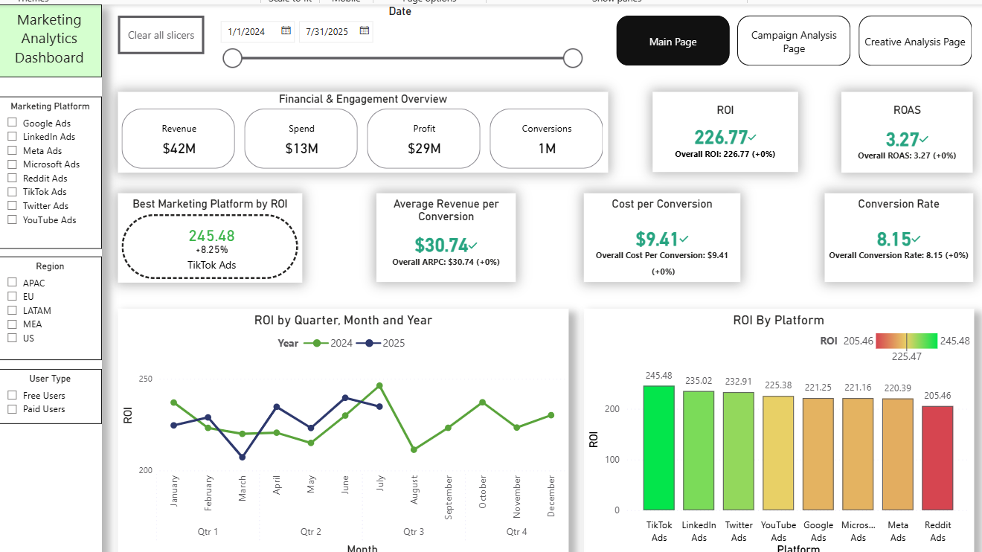Tick the Google Ads platform checkbox
The image size is (982, 552).
tap(13, 123)
